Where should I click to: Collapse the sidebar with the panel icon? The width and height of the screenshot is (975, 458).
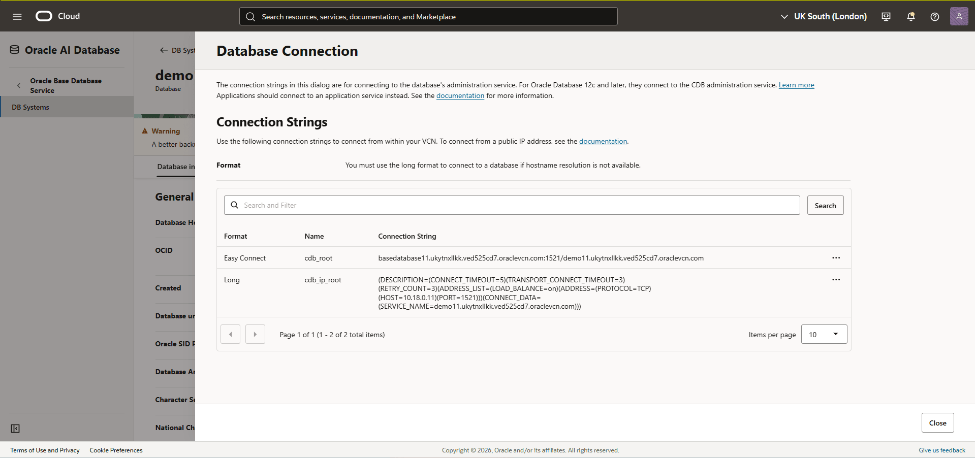[15, 429]
